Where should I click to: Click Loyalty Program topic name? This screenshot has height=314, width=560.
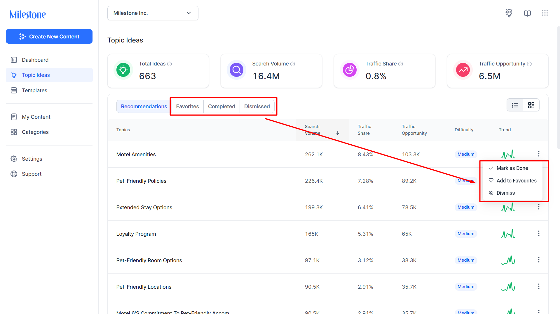pyautogui.click(x=136, y=234)
